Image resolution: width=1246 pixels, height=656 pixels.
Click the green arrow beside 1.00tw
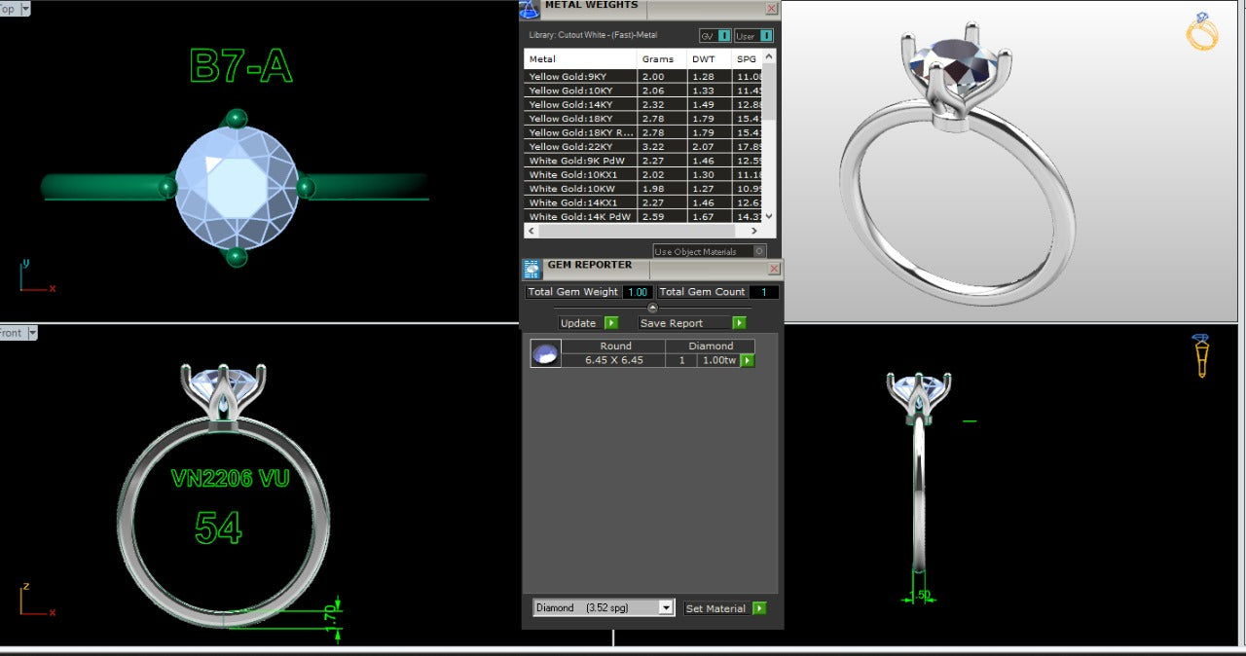click(x=748, y=360)
